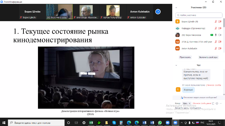Click the Найти участника search field

199,15
